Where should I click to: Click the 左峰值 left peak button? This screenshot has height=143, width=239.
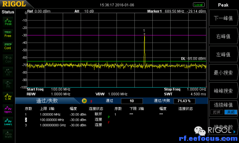click(x=223, y=54)
